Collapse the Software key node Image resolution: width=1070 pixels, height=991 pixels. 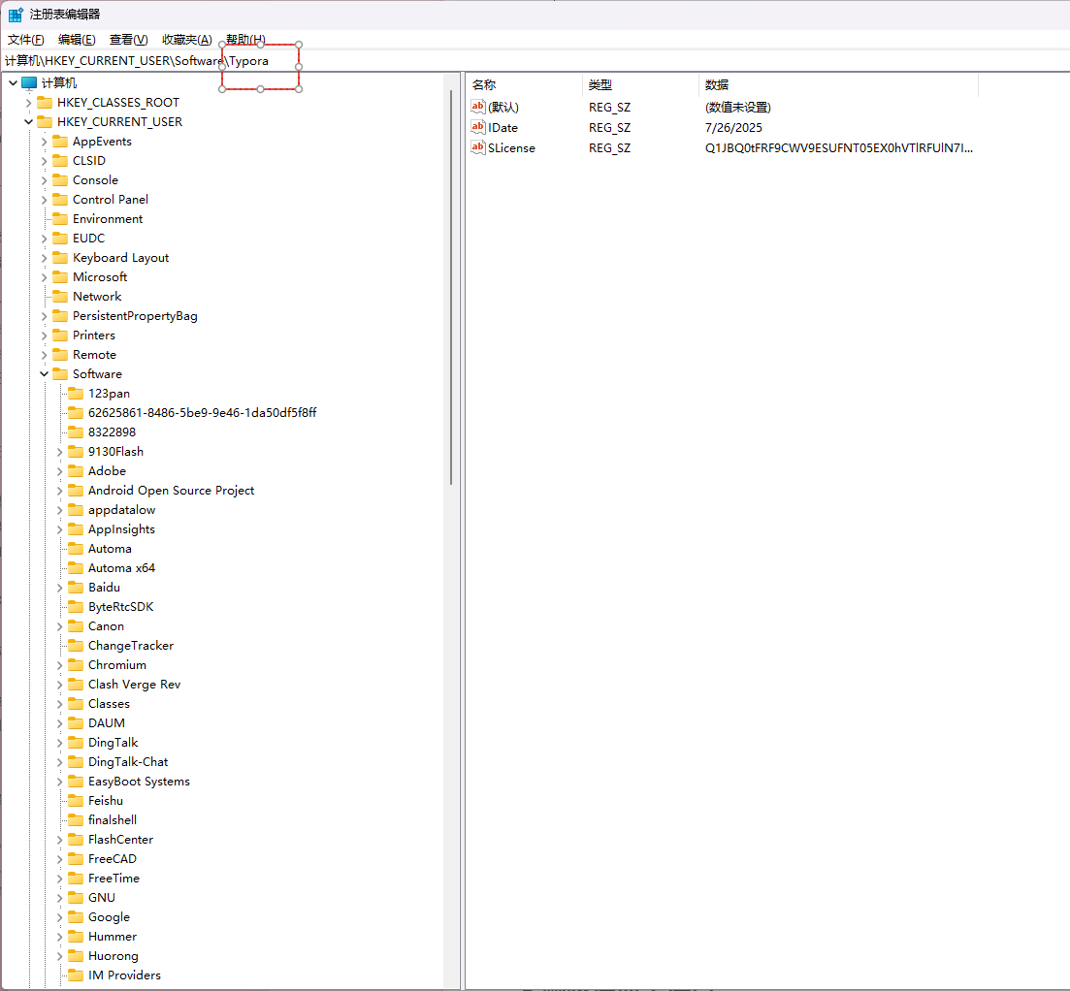(x=45, y=374)
